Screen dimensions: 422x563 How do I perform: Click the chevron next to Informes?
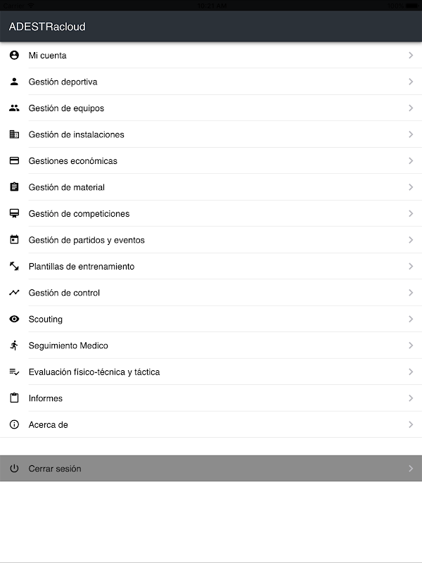411,398
